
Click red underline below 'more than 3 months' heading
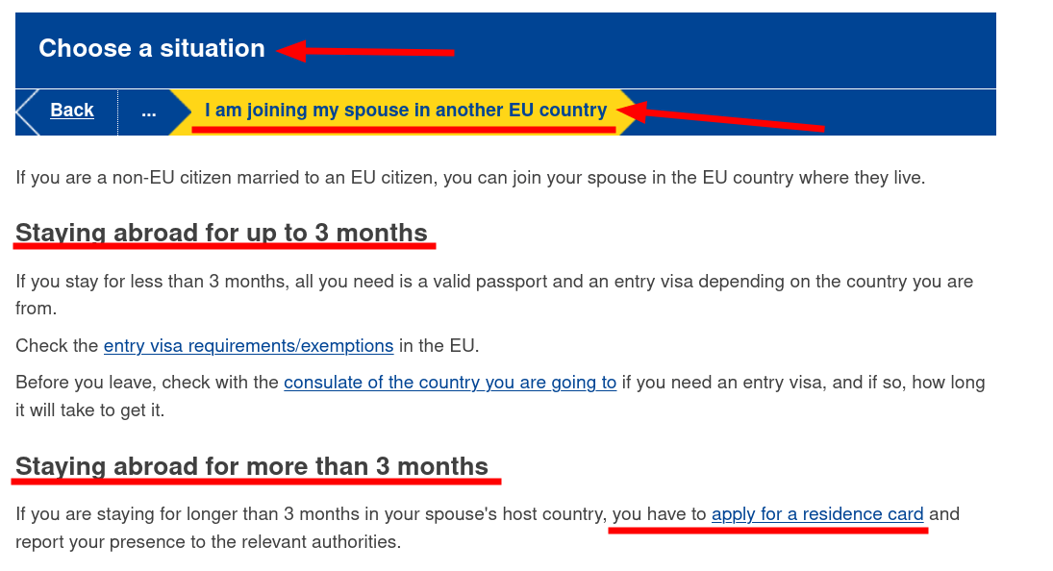[x=258, y=480]
